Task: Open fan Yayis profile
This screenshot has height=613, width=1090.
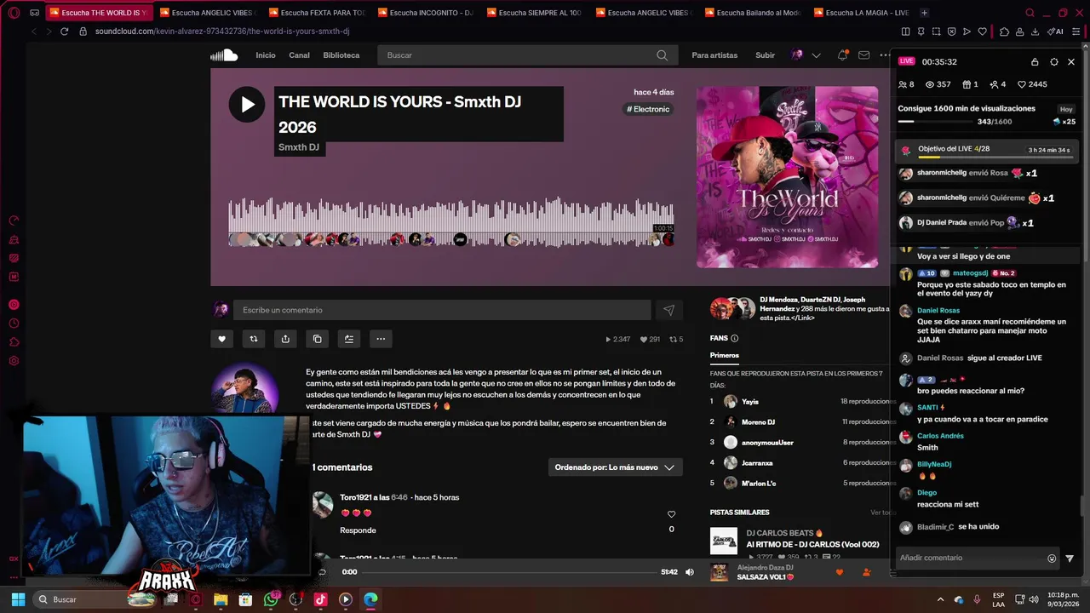Action: click(749, 402)
